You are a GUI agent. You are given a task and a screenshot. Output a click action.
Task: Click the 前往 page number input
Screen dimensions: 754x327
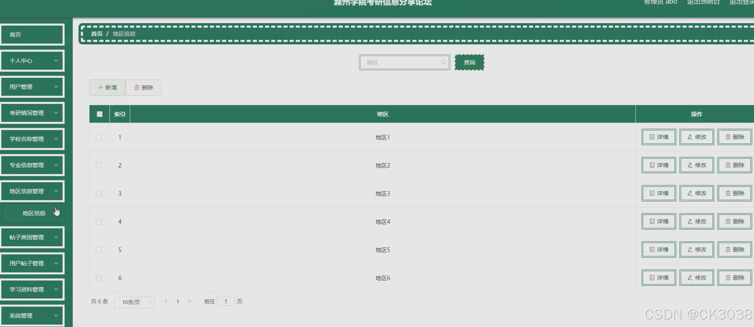(x=226, y=301)
